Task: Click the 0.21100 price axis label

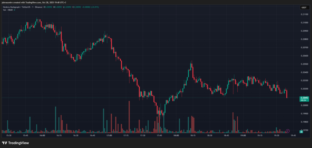Action: [304, 14]
